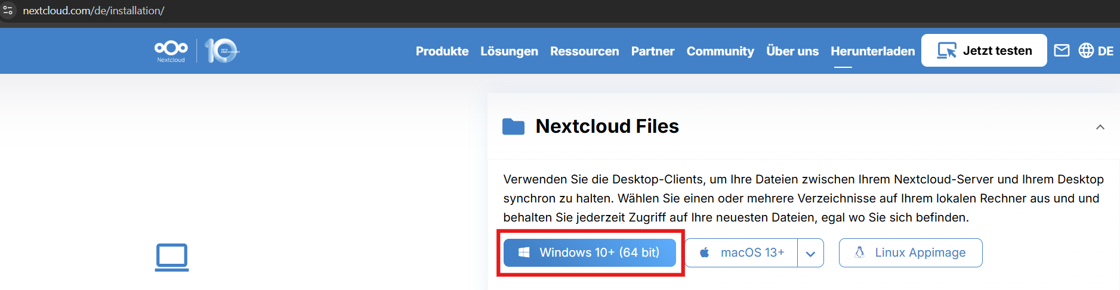
Task: Open the macOS version dropdown arrow
Action: (810, 253)
